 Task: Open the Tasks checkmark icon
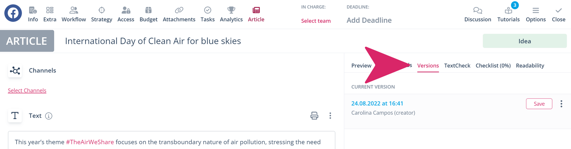(x=208, y=10)
